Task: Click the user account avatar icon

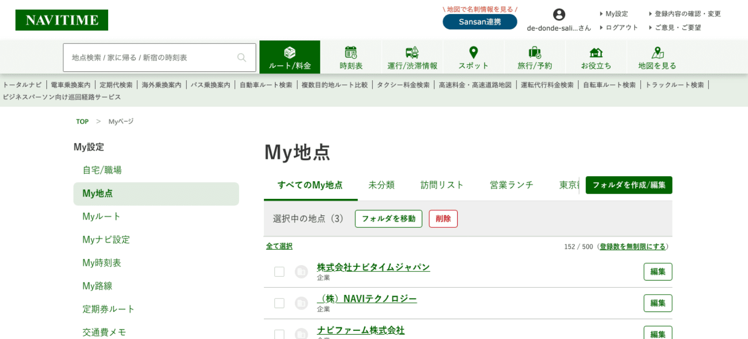Action: click(x=559, y=14)
